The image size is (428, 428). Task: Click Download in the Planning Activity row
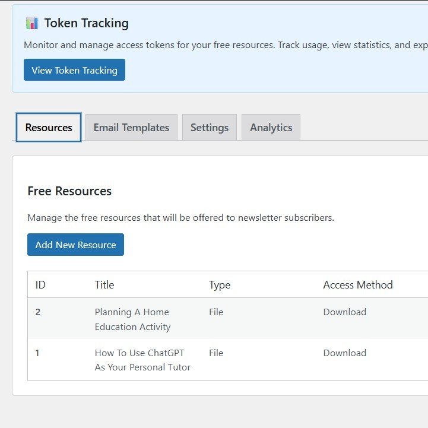(x=344, y=312)
